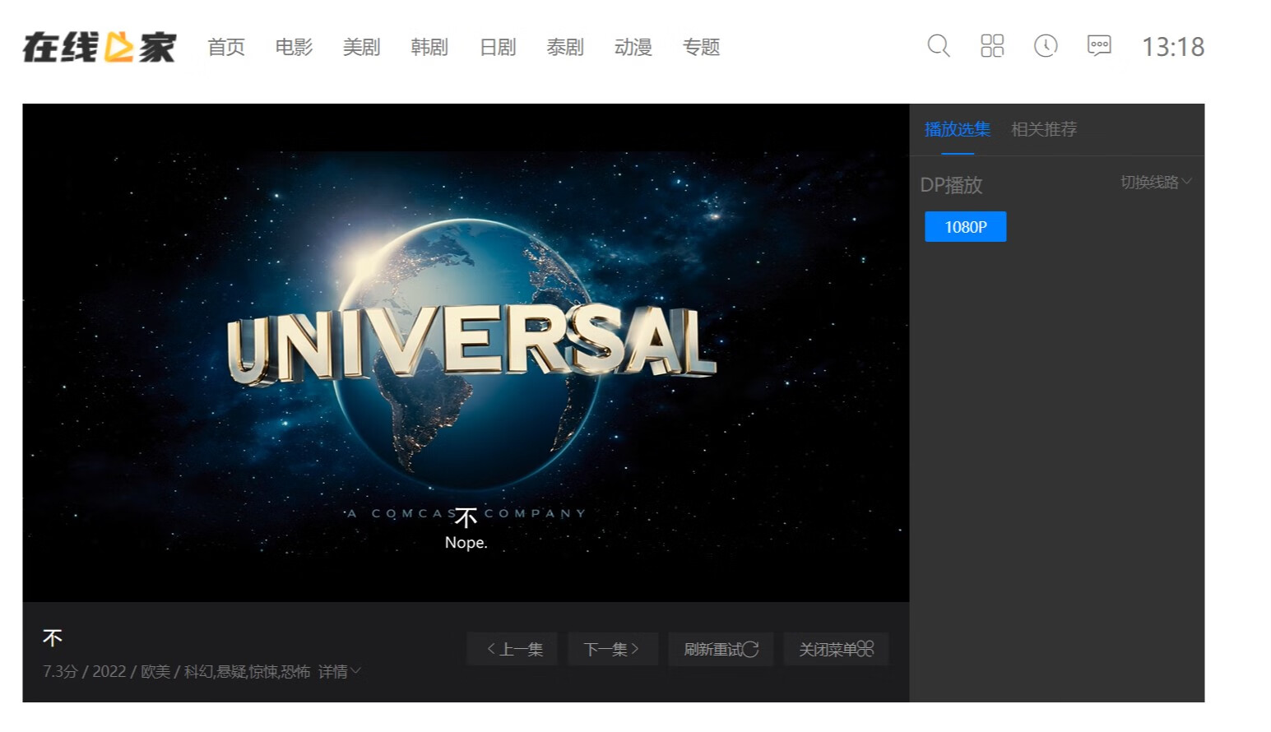The height and width of the screenshot is (732, 1271).
Task: Click the 在线之家 site logo
Action: click(x=99, y=47)
